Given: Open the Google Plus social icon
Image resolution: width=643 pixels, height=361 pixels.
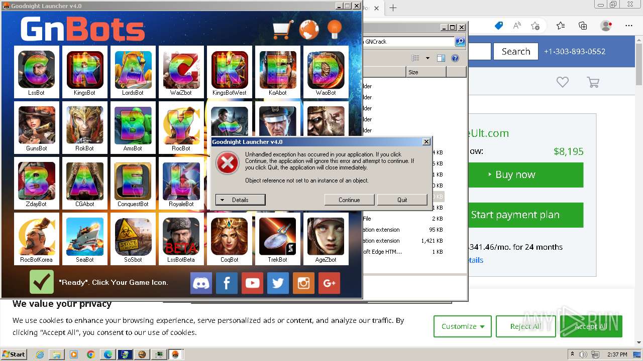Looking at the screenshot, I should coord(329,283).
